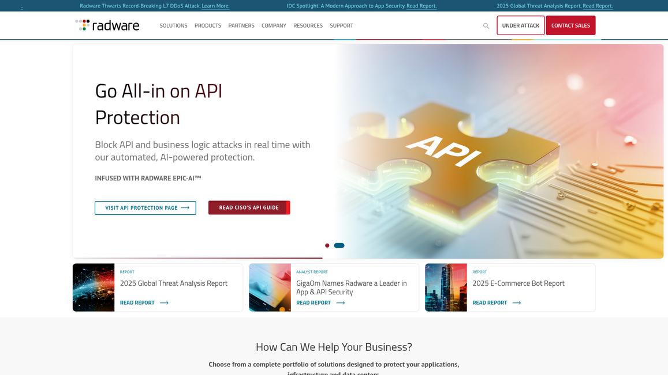Open the network globe thumbnail of Global Threat Report
Viewport: 668px width, 375px height.
[94, 287]
